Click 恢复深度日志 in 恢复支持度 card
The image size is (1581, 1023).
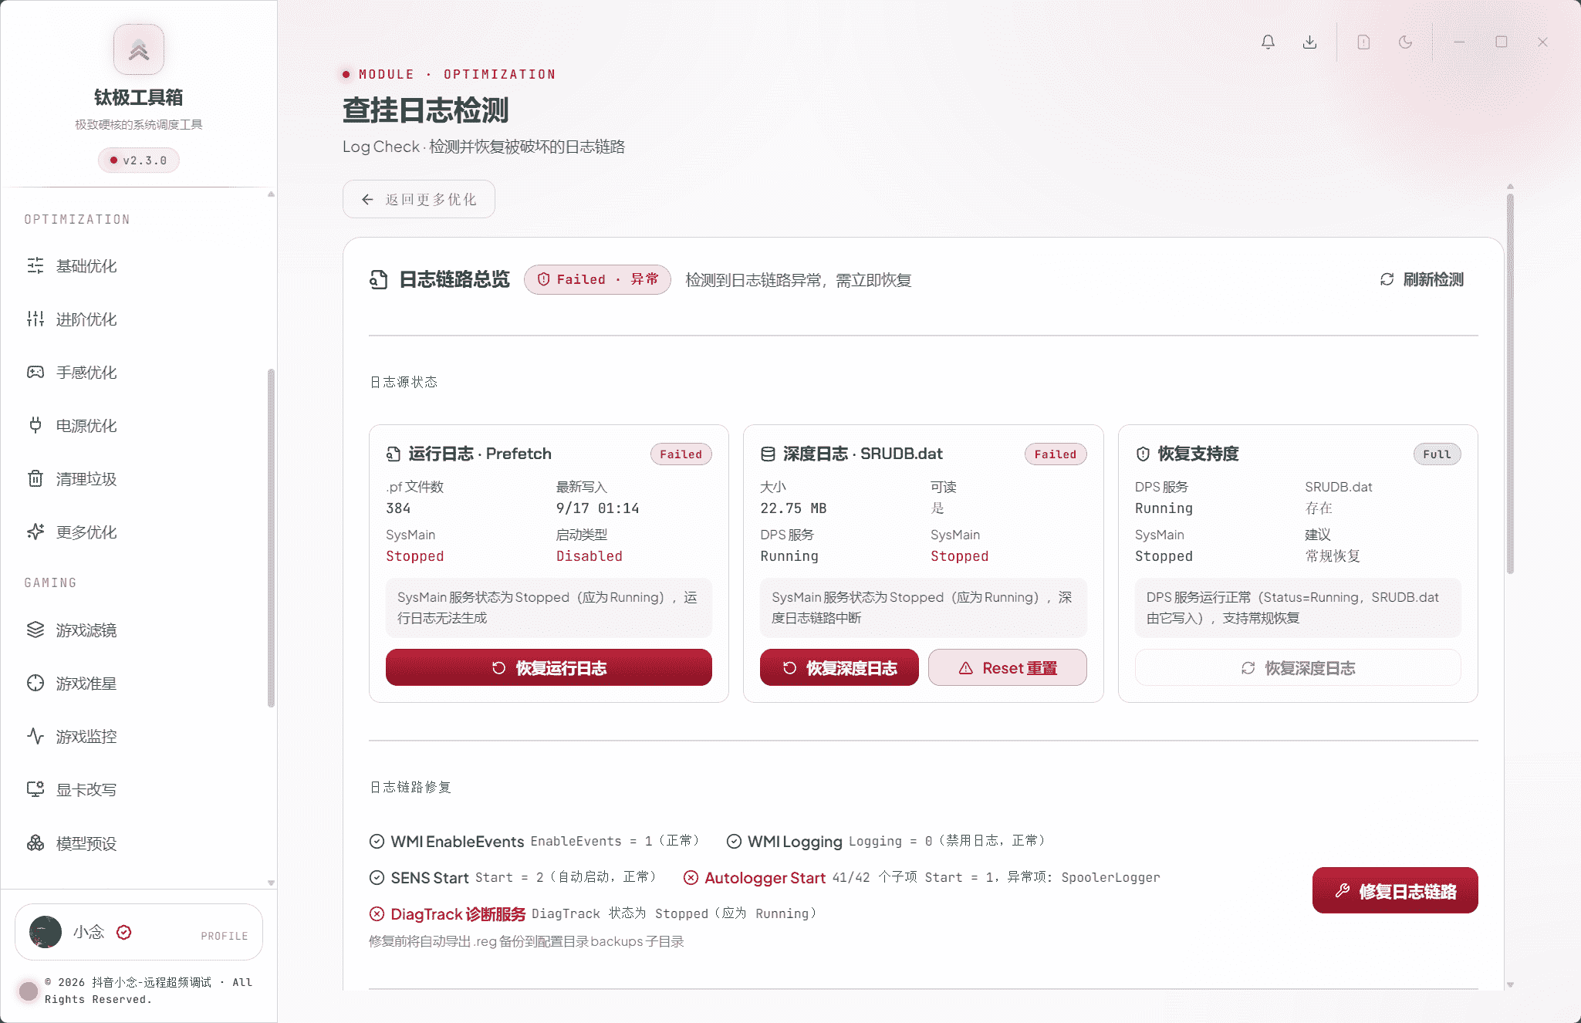pos(1298,667)
